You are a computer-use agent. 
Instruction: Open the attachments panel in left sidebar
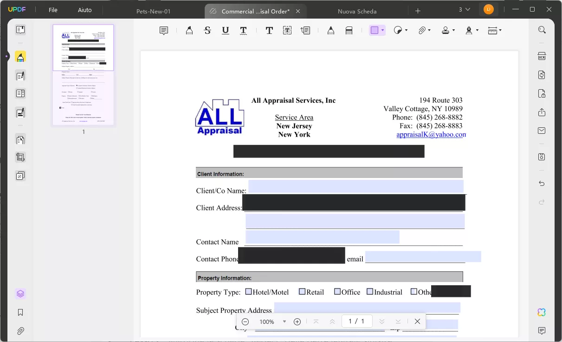tap(20, 331)
